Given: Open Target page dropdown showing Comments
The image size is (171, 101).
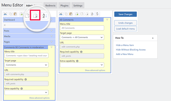Looking at the screenshot, I should 26,65.
